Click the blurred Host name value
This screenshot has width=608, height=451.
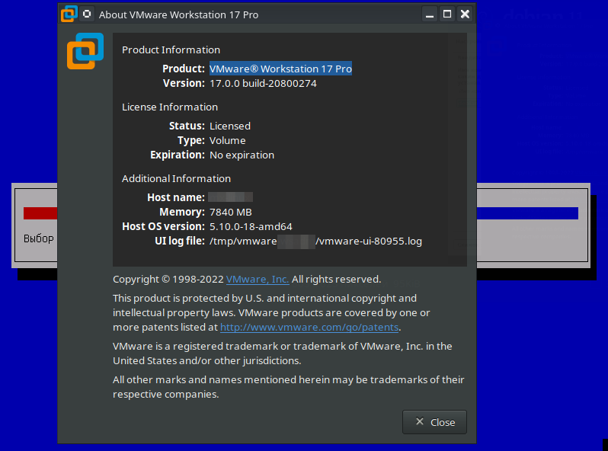tap(231, 197)
